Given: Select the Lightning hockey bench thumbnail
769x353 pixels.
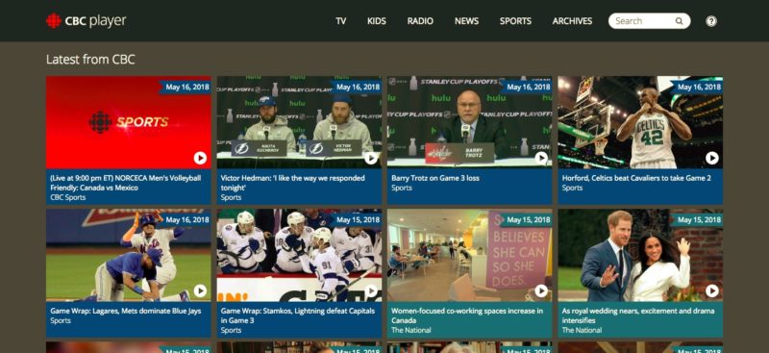Looking at the screenshot, I should coord(299,255).
